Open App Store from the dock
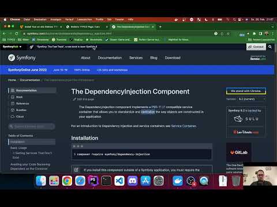This screenshot has width=277, height=207. [x=145, y=181]
